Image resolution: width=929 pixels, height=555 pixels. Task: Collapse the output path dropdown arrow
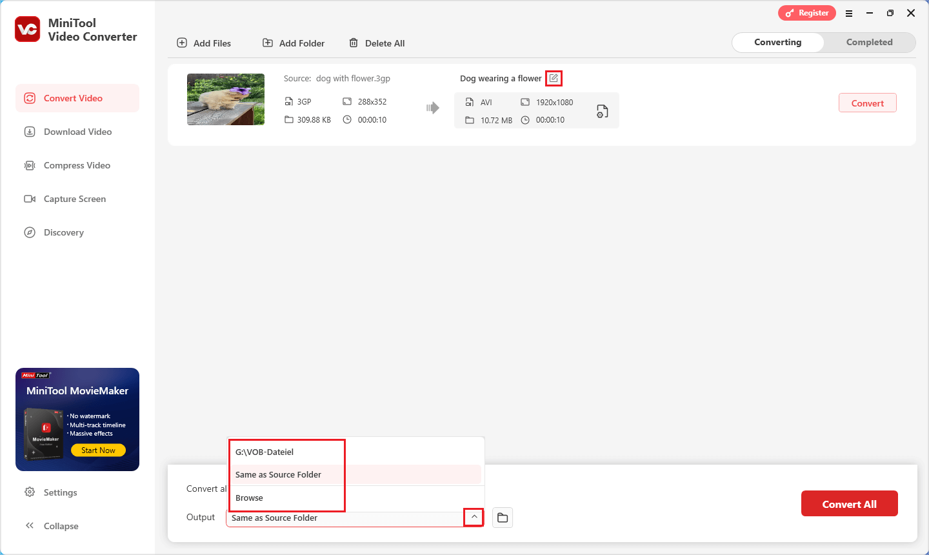[x=474, y=517]
